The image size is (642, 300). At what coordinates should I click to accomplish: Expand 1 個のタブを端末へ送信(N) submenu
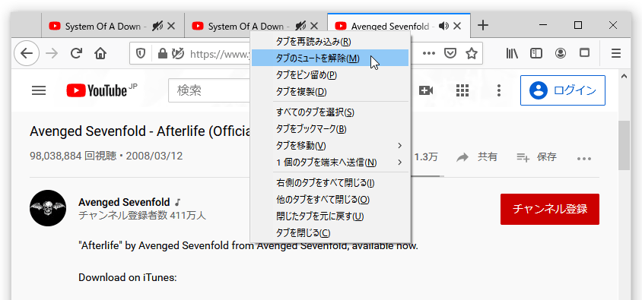coord(330,163)
